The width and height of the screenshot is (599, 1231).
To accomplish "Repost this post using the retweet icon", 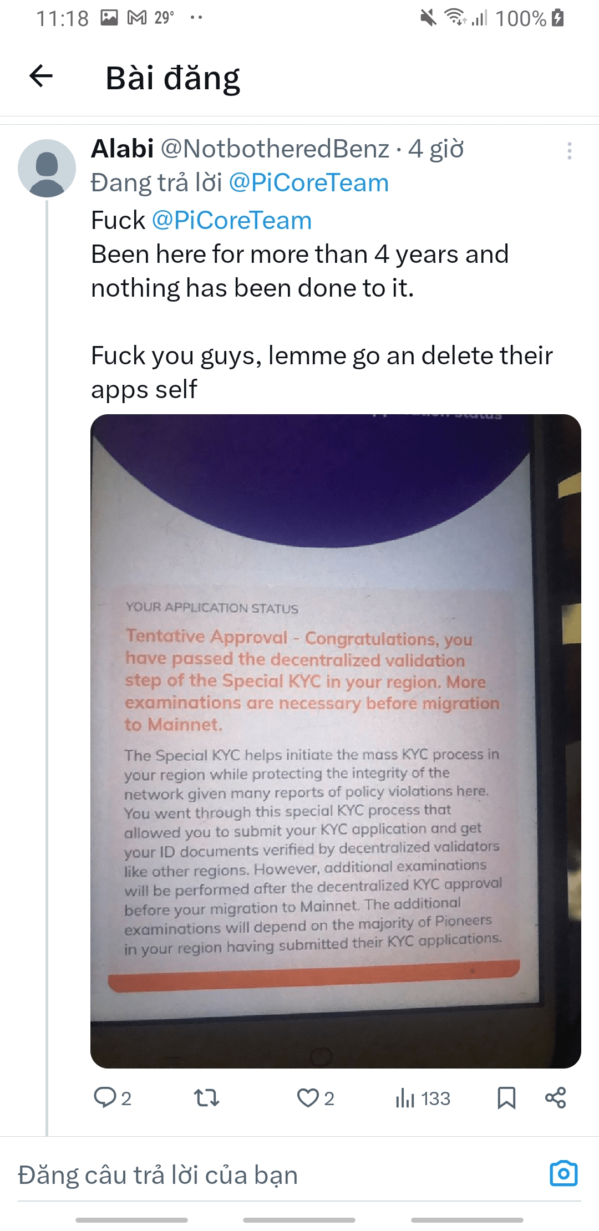I will tap(206, 1097).
